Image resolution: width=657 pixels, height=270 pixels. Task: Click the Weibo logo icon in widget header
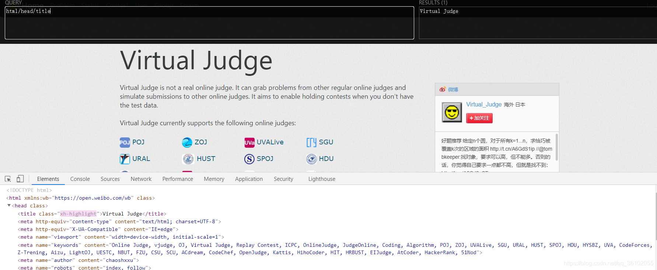click(443, 90)
